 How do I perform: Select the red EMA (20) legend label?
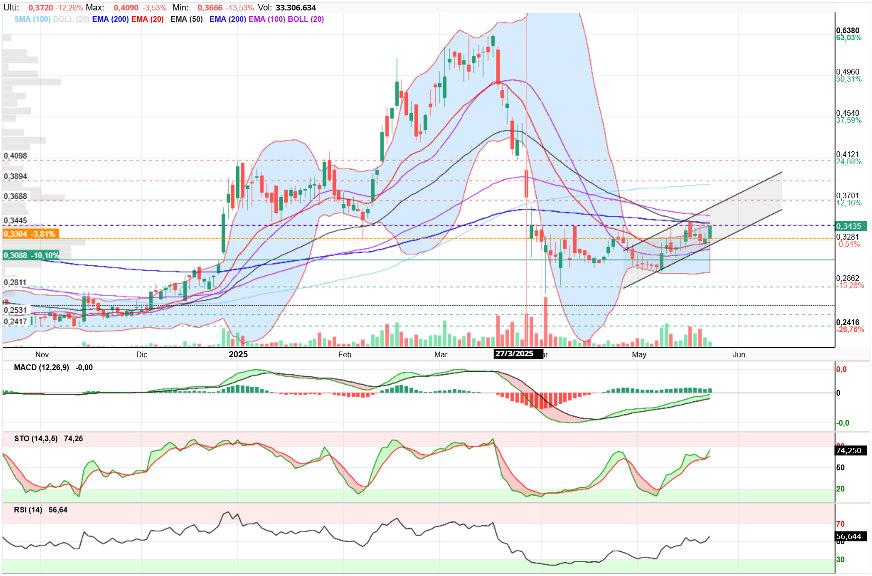coord(147,19)
